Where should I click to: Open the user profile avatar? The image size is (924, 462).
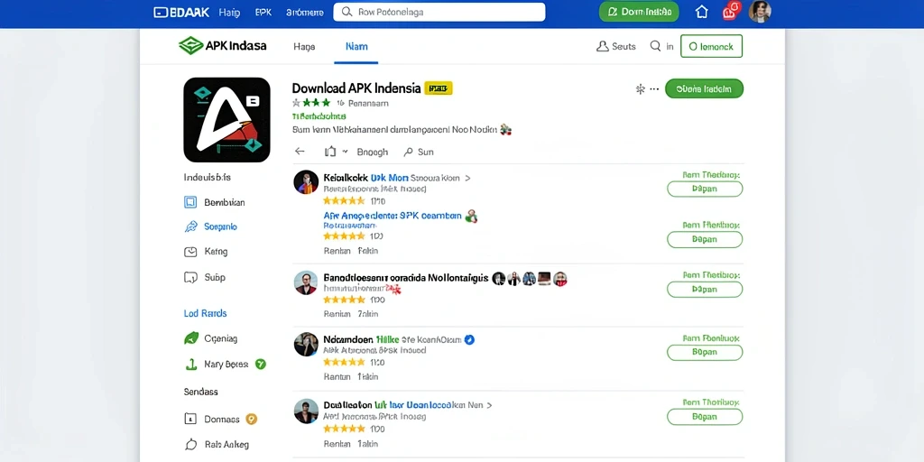(760, 12)
